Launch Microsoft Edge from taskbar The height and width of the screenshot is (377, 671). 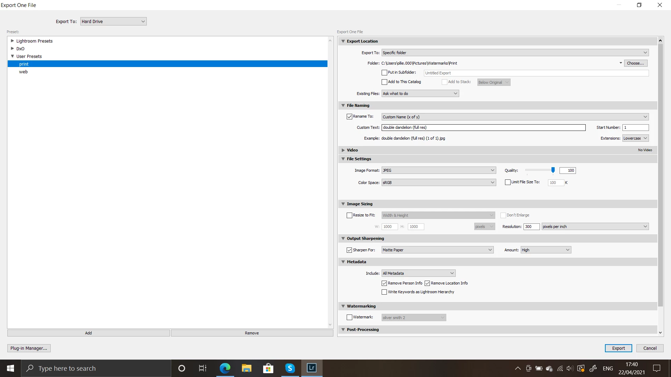point(225,368)
